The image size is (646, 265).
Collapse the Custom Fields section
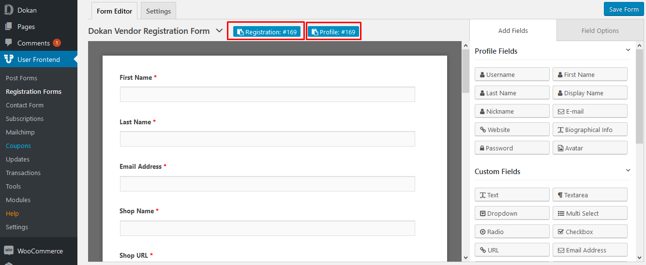pyautogui.click(x=628, y=170)
